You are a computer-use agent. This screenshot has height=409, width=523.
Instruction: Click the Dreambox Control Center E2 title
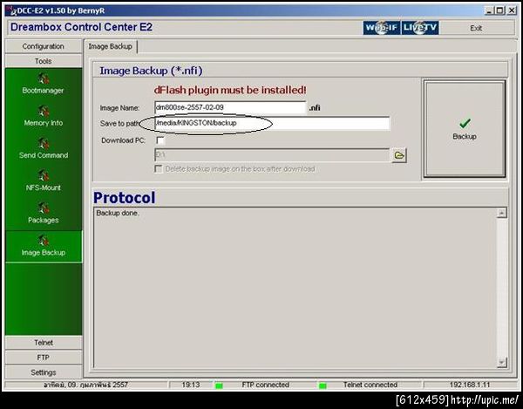tap(81, 27)
